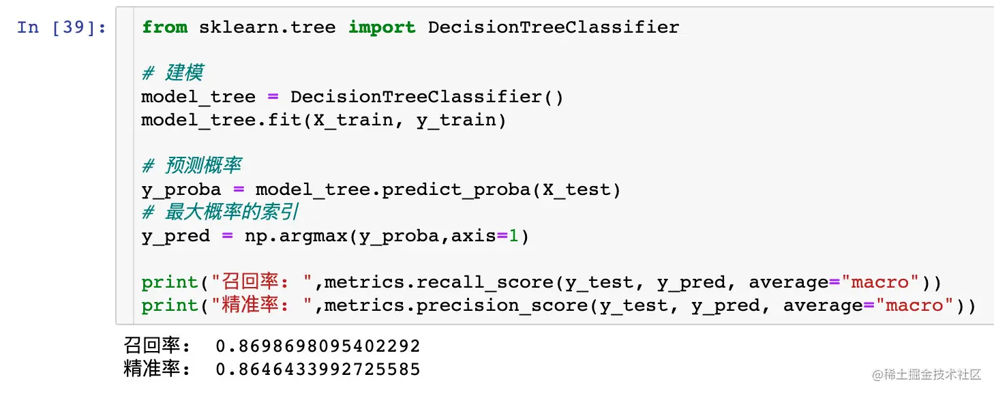This screenshot has height=394, width=994.
Task: Click the precision output value 0.8646433992725585
Action: (318, 369)
